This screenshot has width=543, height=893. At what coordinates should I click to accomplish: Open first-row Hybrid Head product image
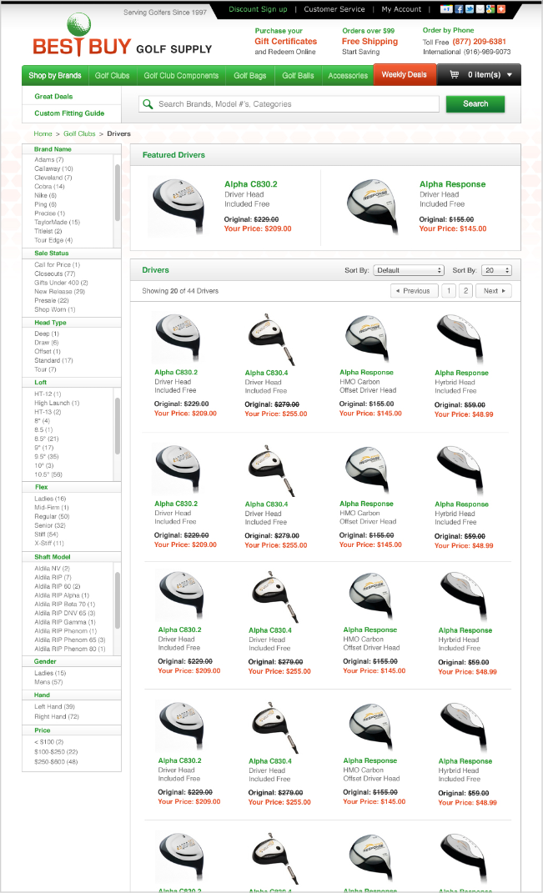tap(460, 339)
